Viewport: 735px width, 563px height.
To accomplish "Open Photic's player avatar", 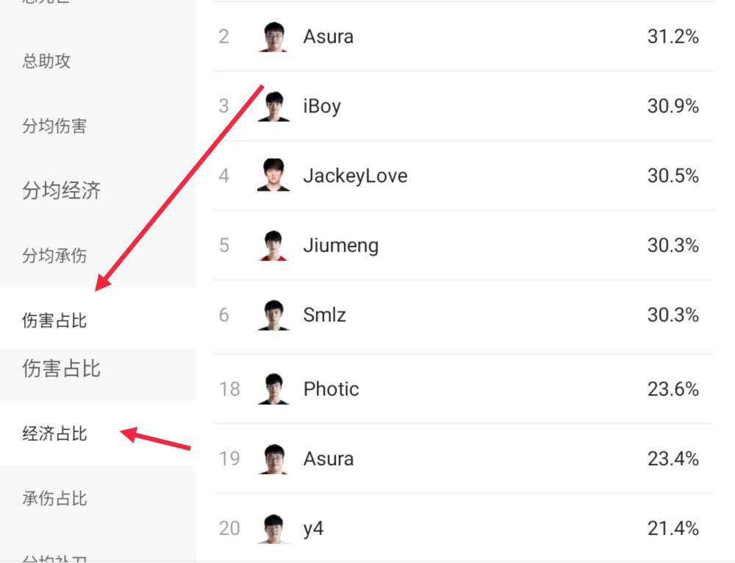I will [273, 389].
